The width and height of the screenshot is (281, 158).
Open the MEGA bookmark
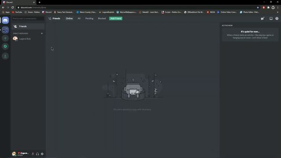click(211, 12)
